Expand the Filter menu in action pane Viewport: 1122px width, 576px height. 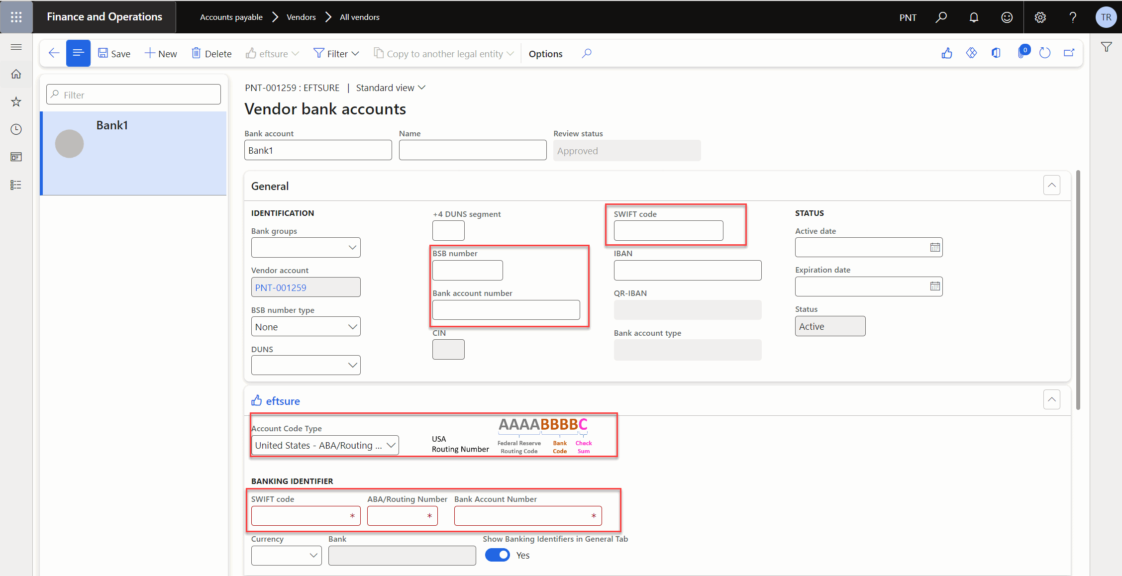[336, 54]
